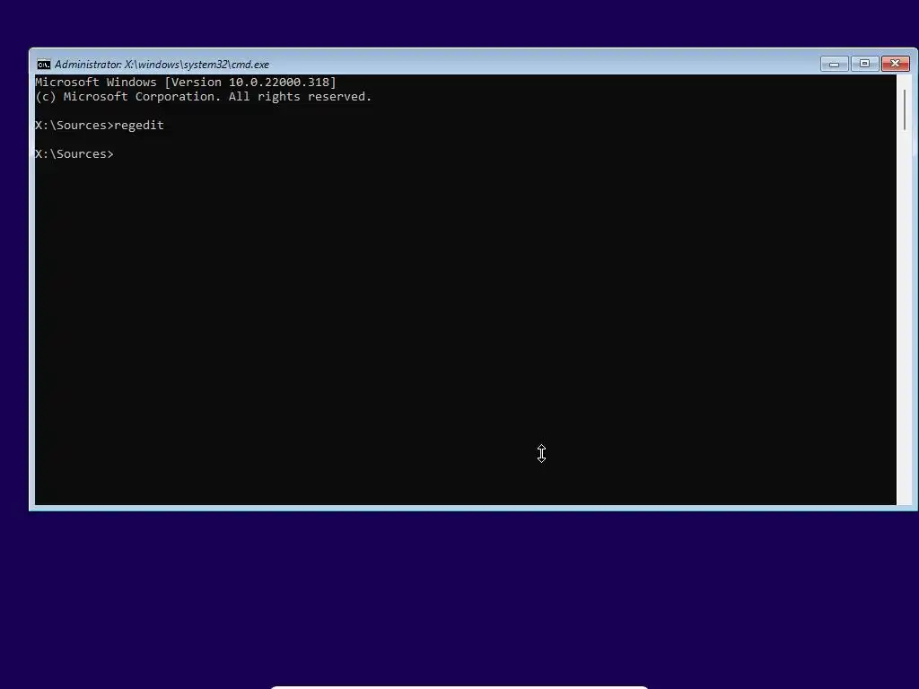919x689 pixels.
Task: Maximize the command prompt window
Action: click(x=864, y=64)
